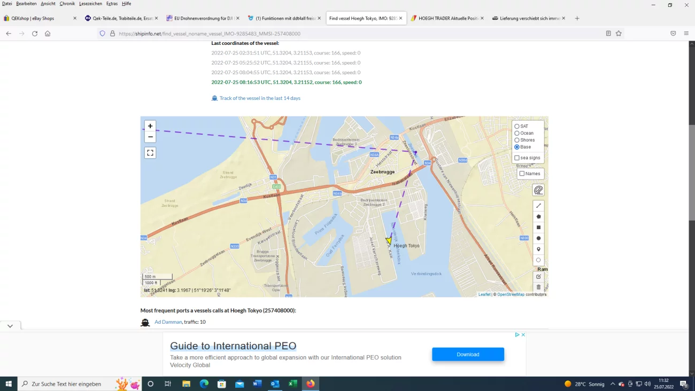Select the Shores map layer
The width and height of the screenshot is (695, 391).
pyautogui.click(x=517, y=140)
